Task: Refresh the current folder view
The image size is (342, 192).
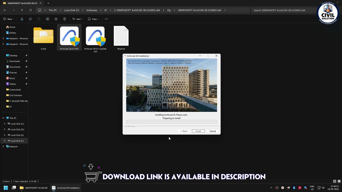Action: pos(30,10)
